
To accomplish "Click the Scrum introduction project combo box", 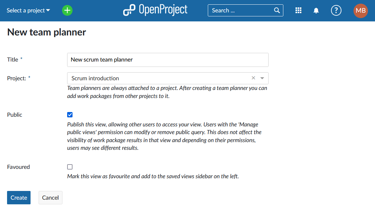I will (158, 78).
